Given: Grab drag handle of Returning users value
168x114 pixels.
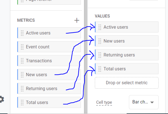Looking at the screenshot, I should coord(100,55).
